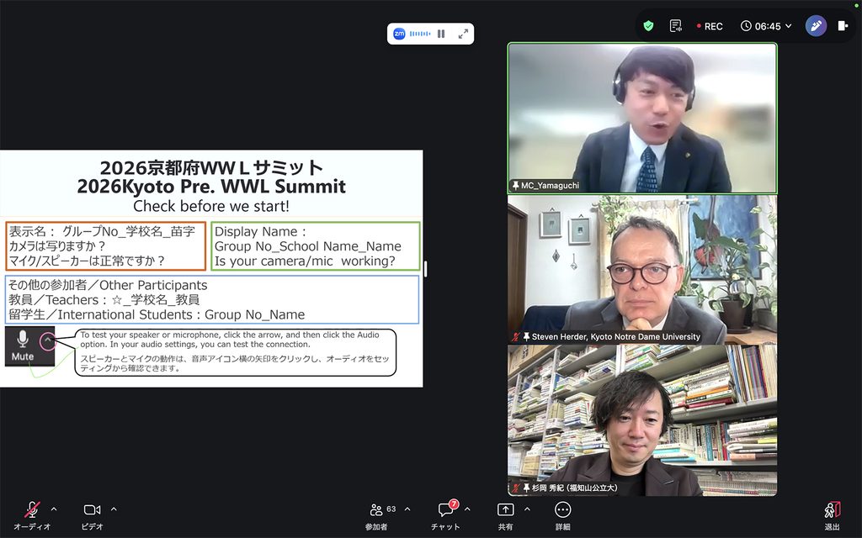Expand the arrow next to チャット
The image size is (862, 538).
tap(467, 509)
